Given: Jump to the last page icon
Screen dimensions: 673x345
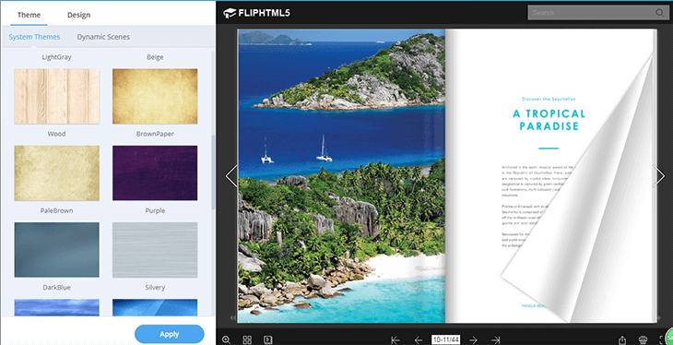Looking at the screenshot, I should pos(496,339).
